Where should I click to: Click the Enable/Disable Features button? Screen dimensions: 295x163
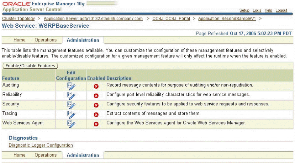(30, 66)
